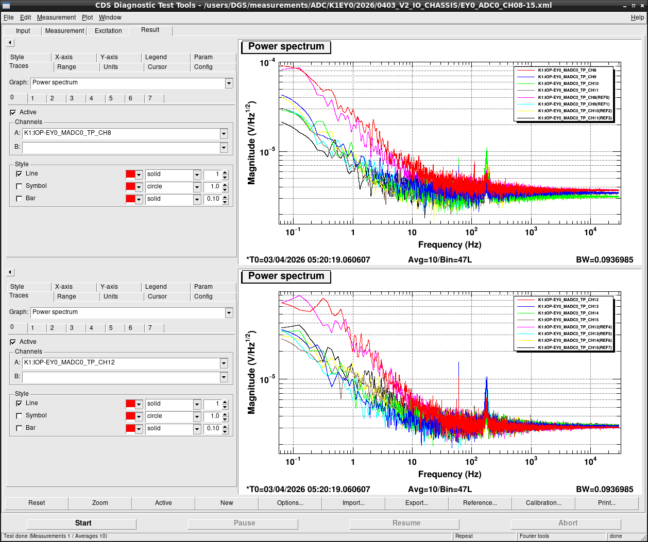Open the window menu icon in title bar
This screenshot has width=648, height=542.
point(6,5)
